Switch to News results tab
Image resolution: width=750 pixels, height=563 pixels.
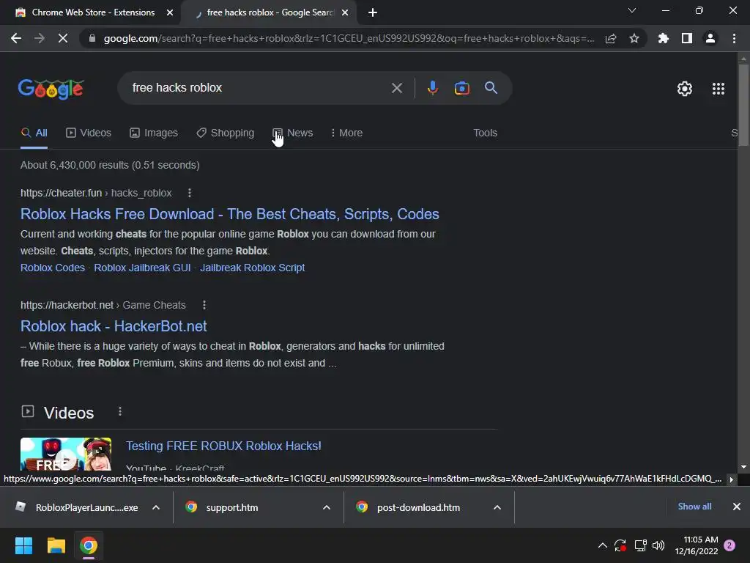[293, 133]
